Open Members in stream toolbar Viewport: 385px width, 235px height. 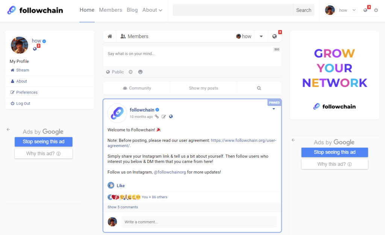pos(134,36)
